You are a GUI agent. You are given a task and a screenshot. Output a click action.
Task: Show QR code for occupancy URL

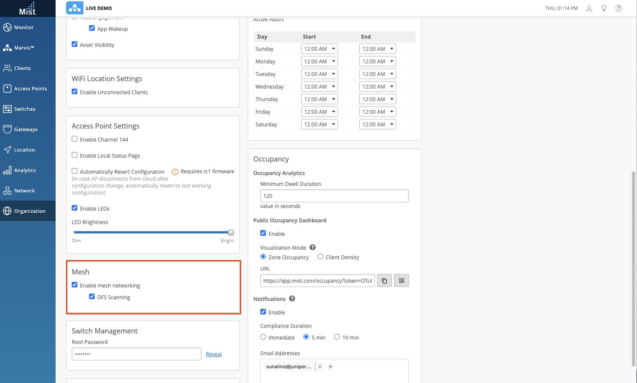pos(401,281)
